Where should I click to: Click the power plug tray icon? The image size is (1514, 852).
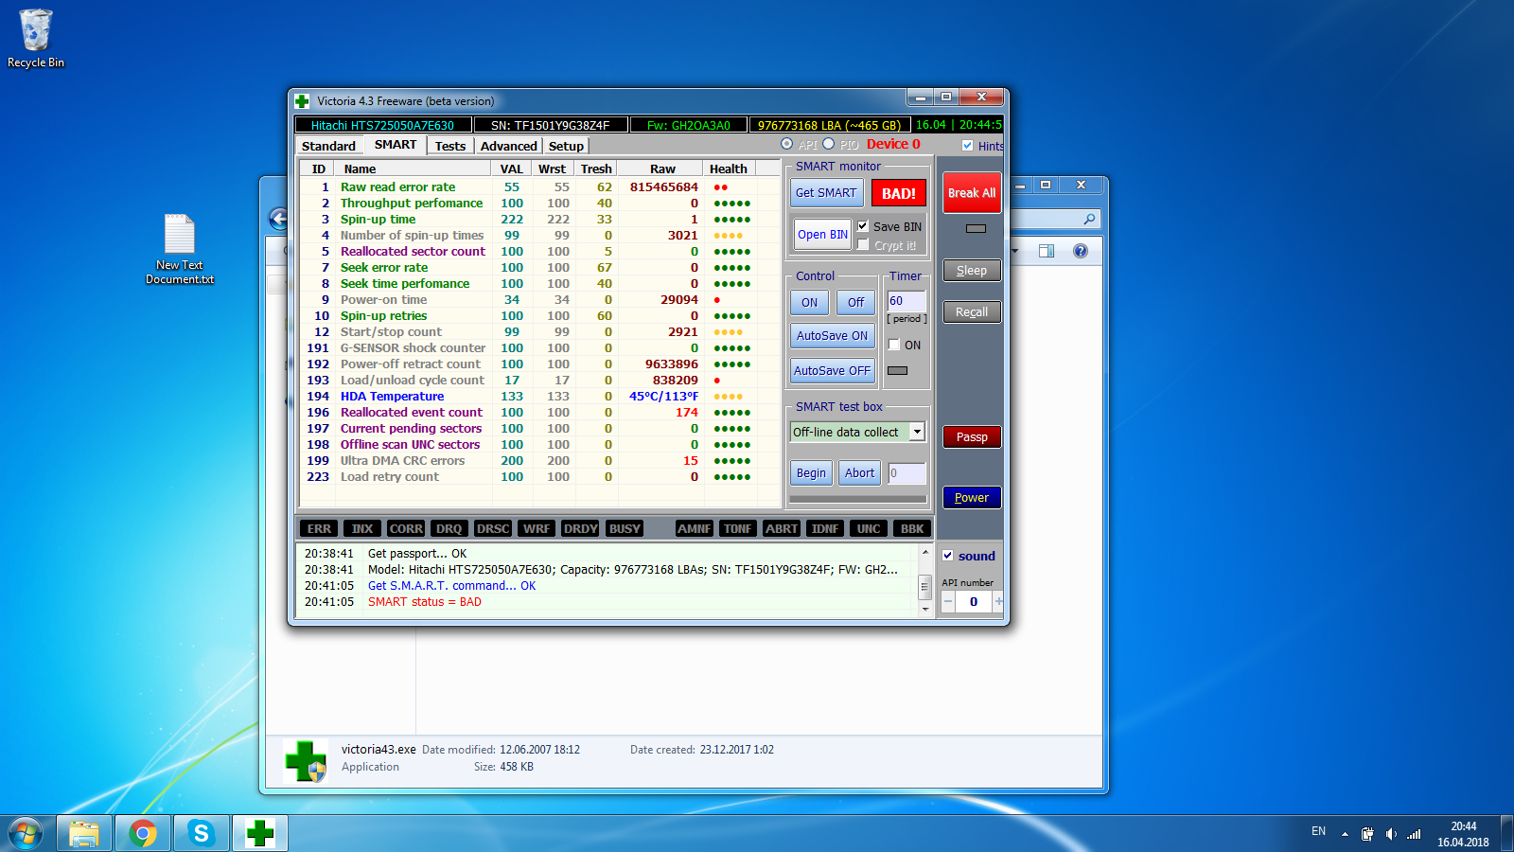[x=1367, y=834]
